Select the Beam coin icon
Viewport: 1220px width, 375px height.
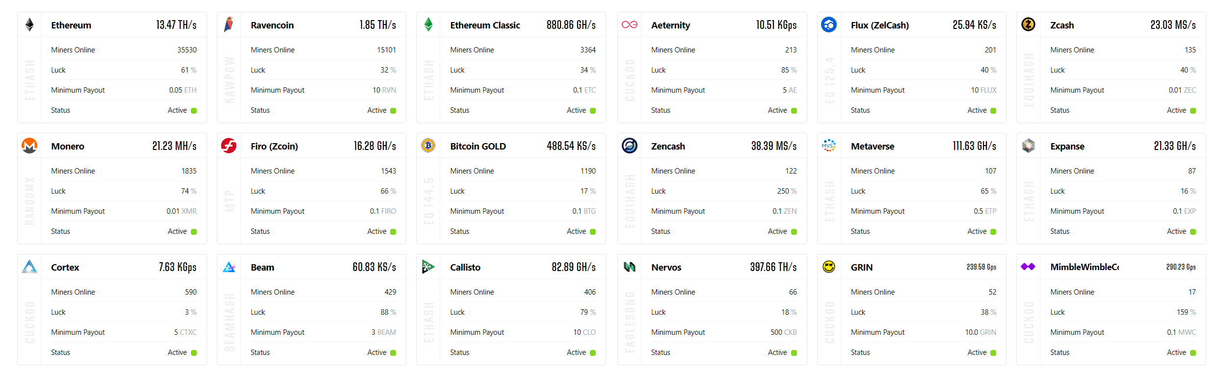point(229,267)
